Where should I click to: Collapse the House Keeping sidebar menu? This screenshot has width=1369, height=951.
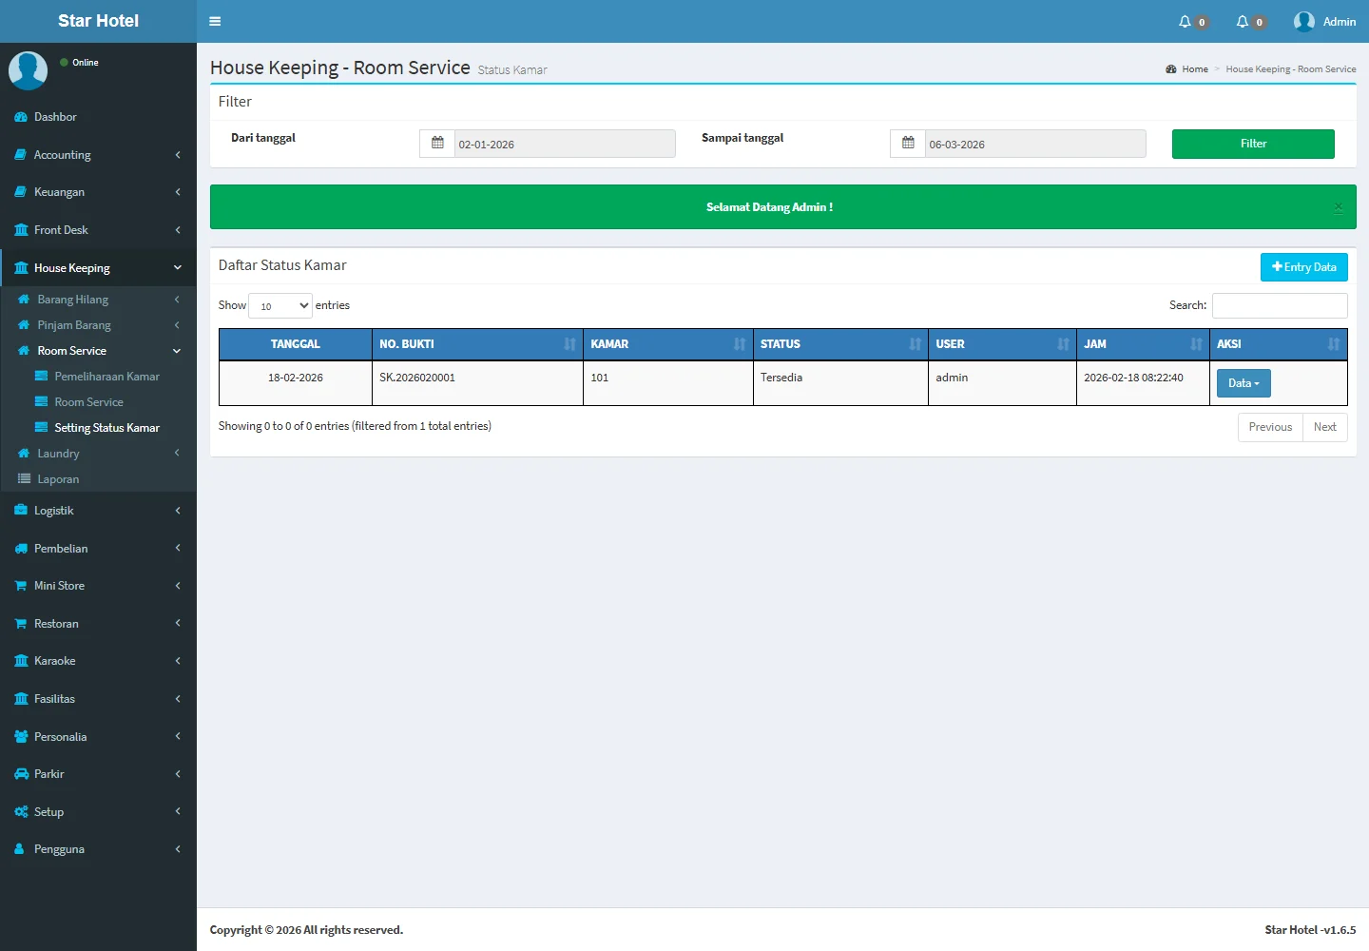click(98, 268)
